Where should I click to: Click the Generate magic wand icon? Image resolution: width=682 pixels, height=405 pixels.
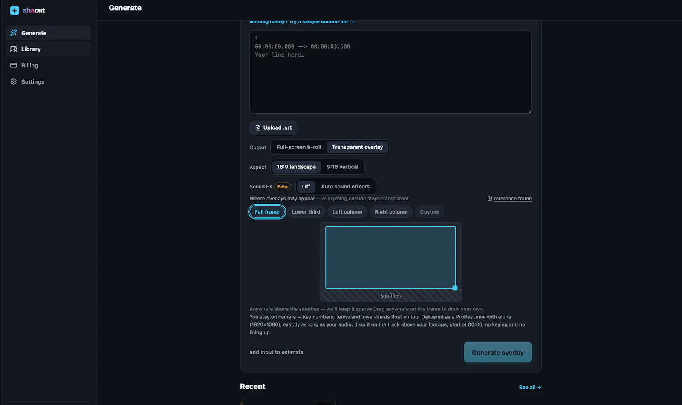(14, 33)
